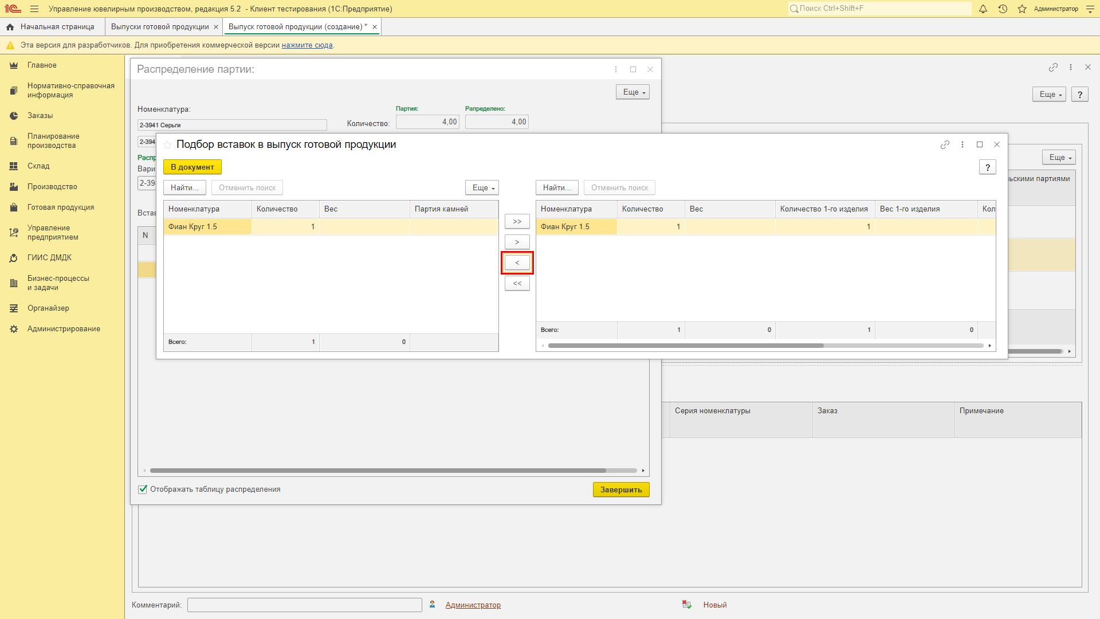Open Производство section in sidebar
Screen dimensions: 1100x619
coord(52,187)
